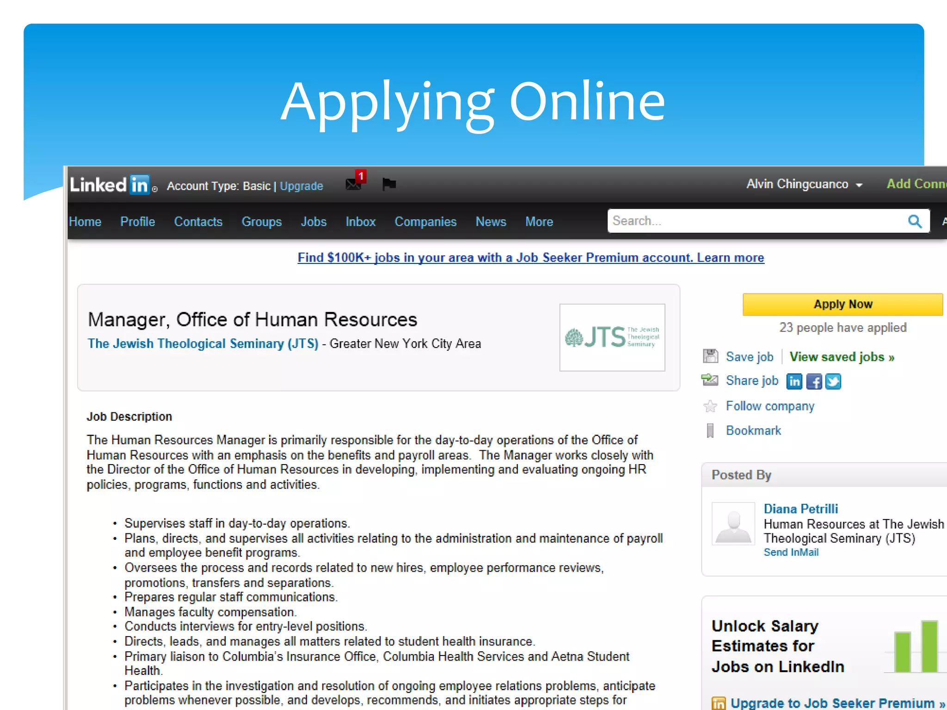Open The Jewish Theological Seminary (JTS) link
Screen dimensions: 947x710
203,343
